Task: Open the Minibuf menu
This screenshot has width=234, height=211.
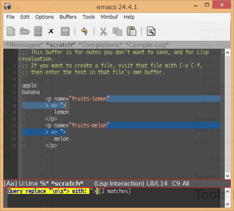Action: click(109, 17)
